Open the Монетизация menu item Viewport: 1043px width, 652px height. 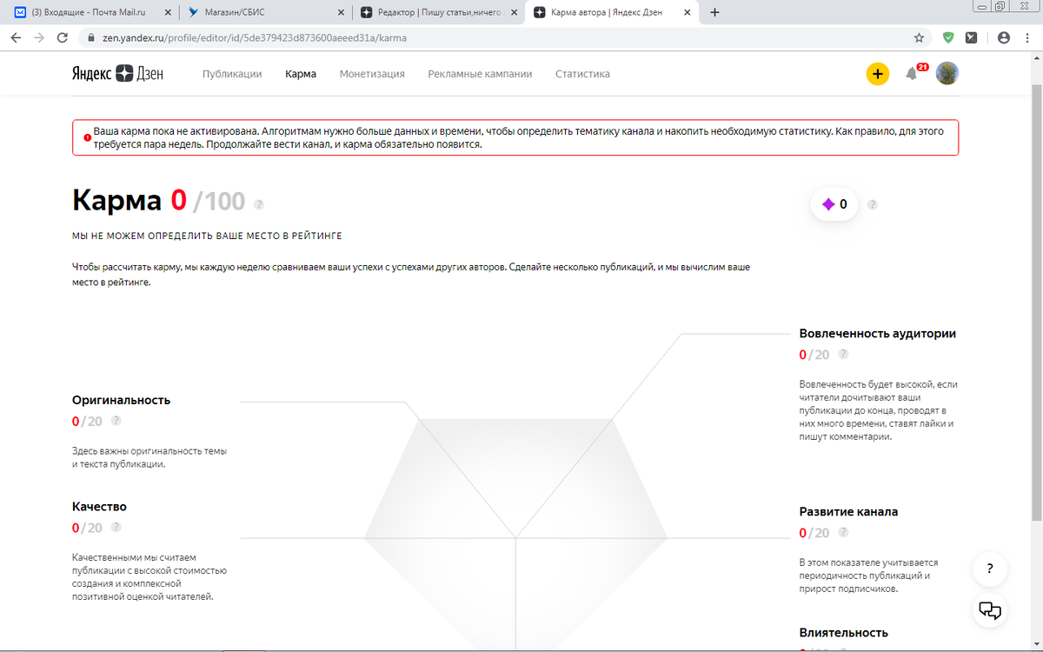[x=372, y=74]
